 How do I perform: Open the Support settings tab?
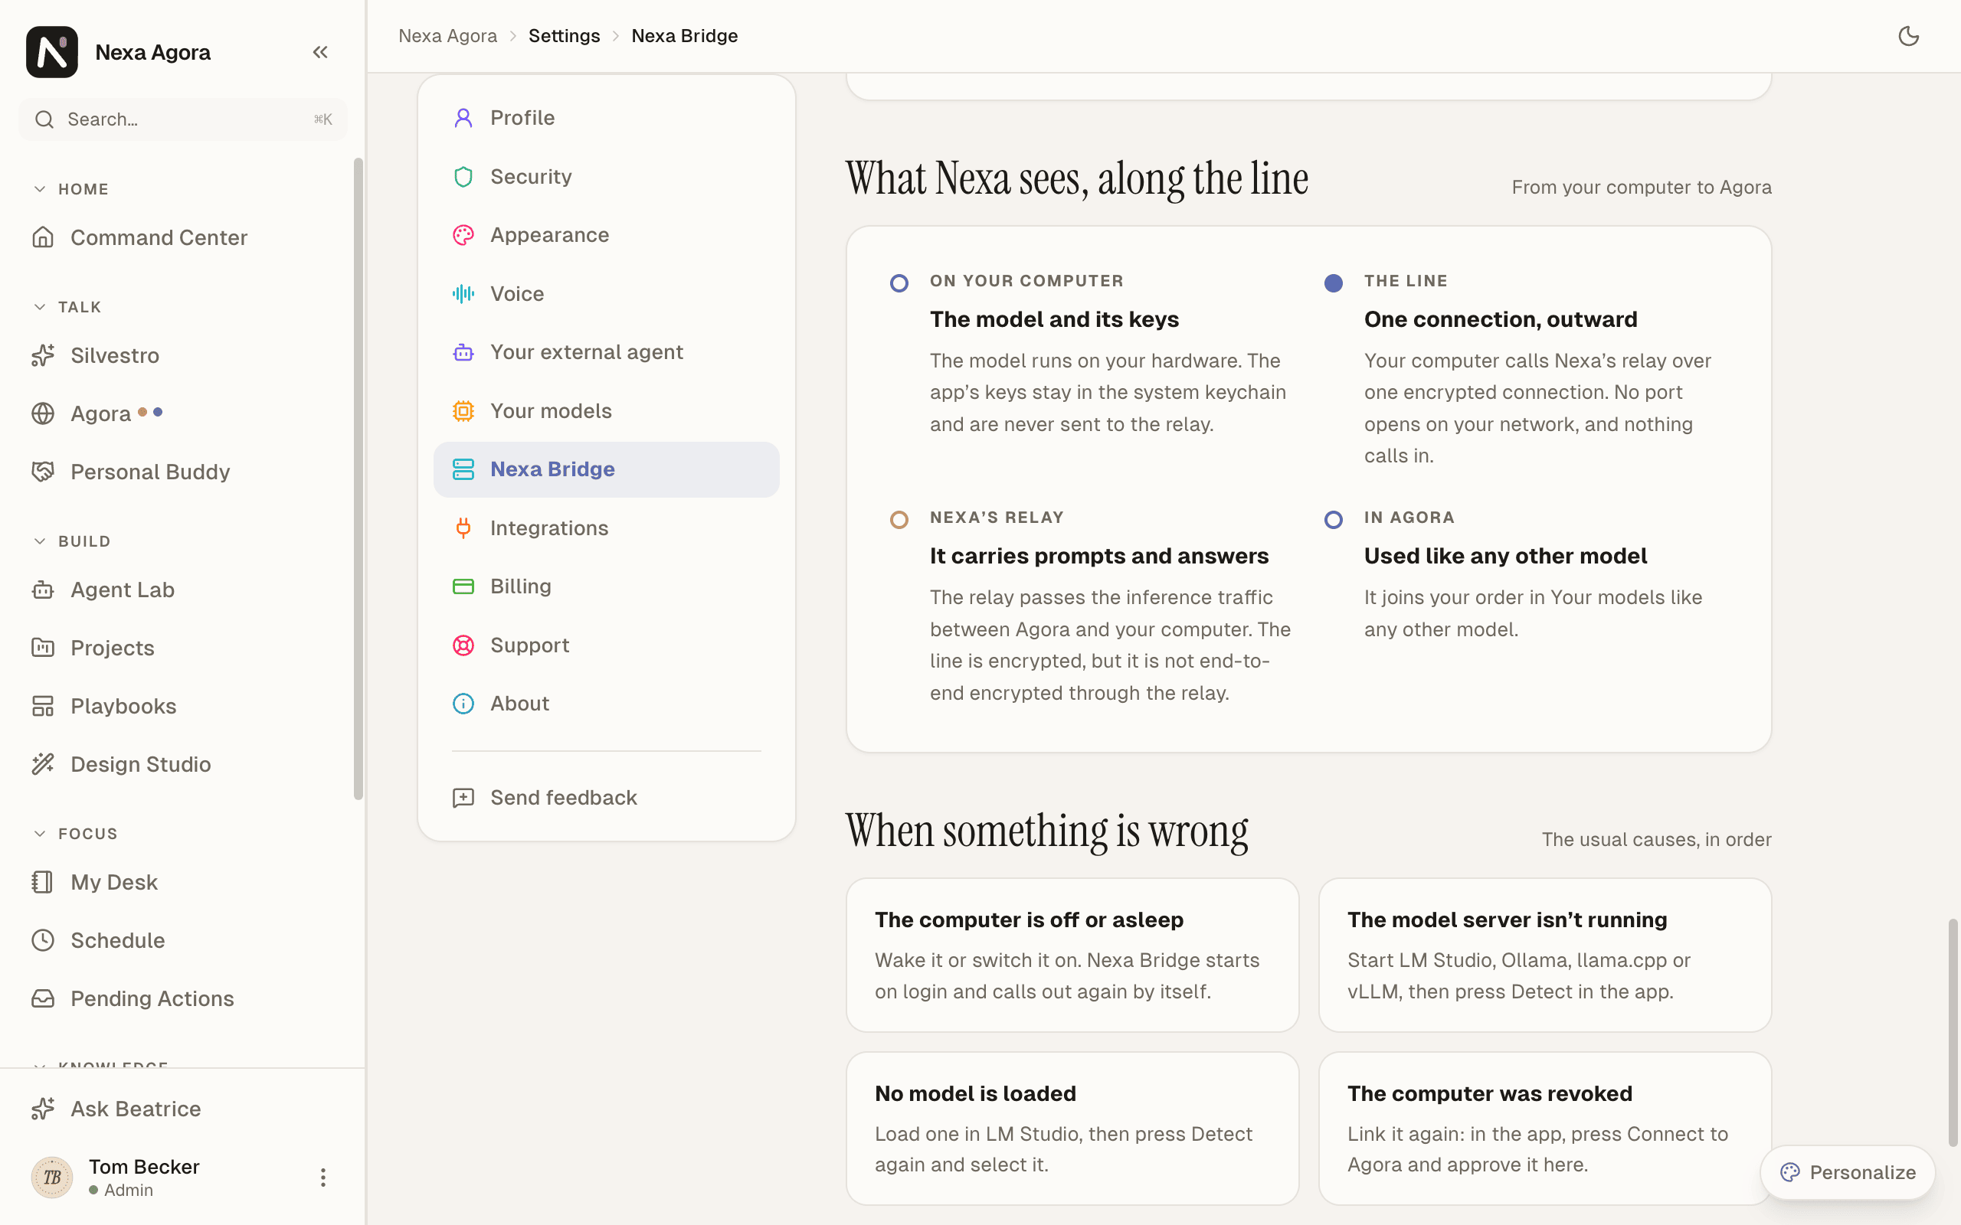point(606,645)
